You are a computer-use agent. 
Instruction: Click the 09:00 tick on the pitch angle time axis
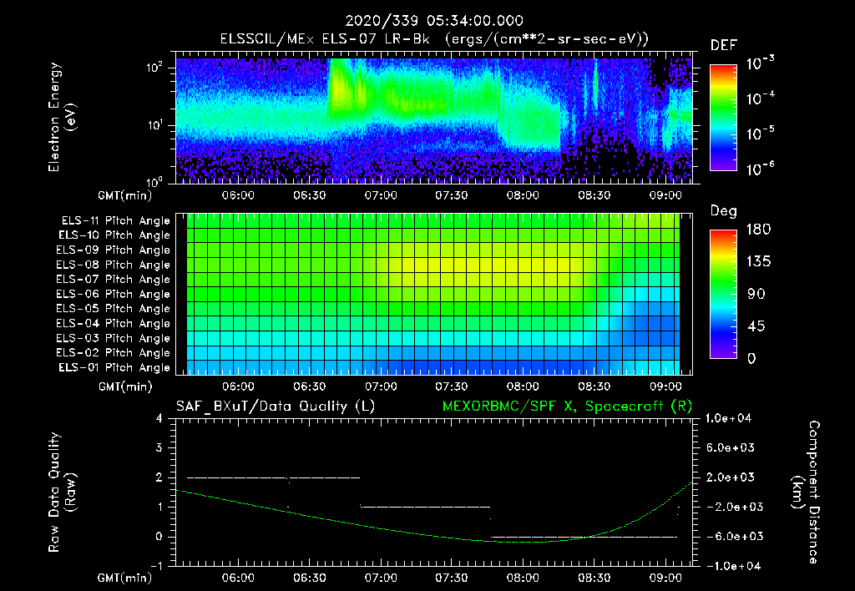click(665, 386)
